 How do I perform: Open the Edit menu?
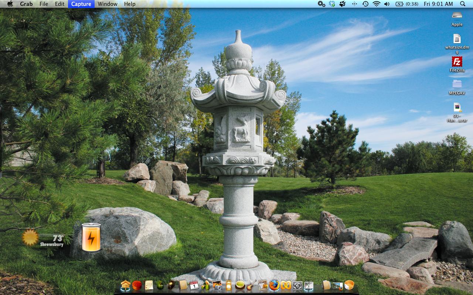point(59,4)
